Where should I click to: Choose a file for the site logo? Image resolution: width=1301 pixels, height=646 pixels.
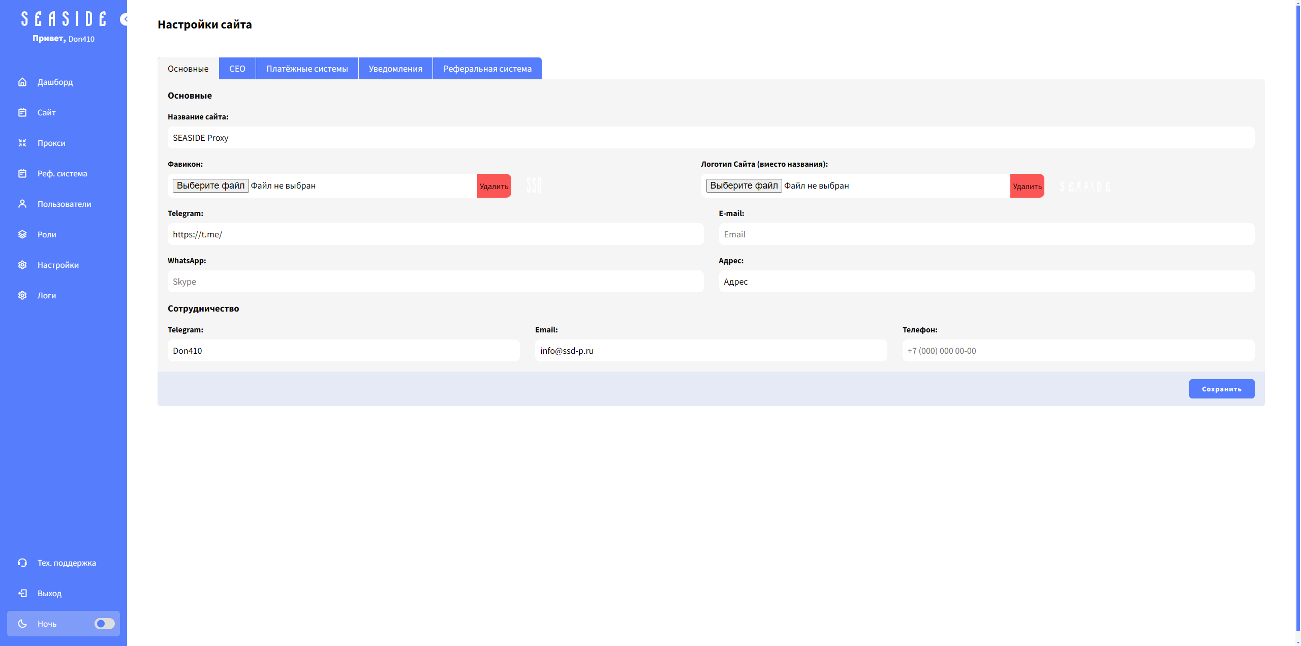(x=744, y=186)
